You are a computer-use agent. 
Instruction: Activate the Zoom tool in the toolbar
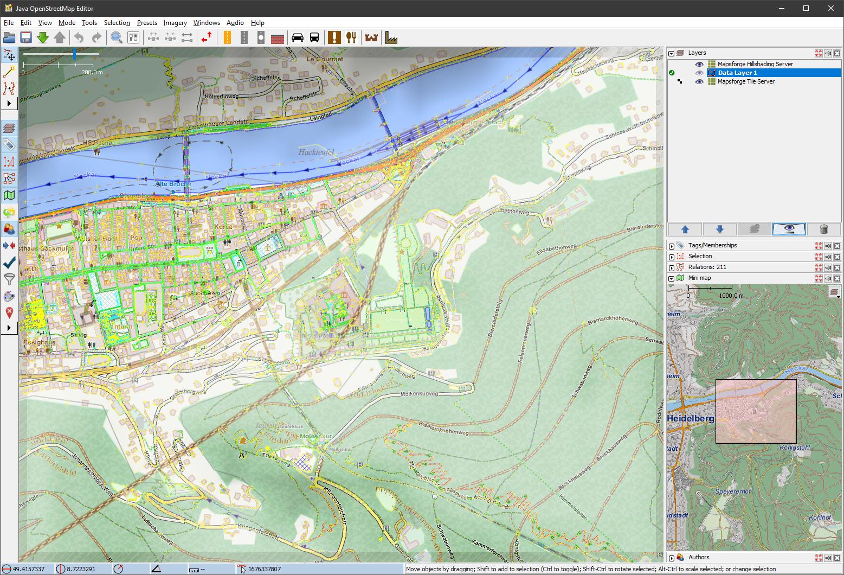[116, 37]
